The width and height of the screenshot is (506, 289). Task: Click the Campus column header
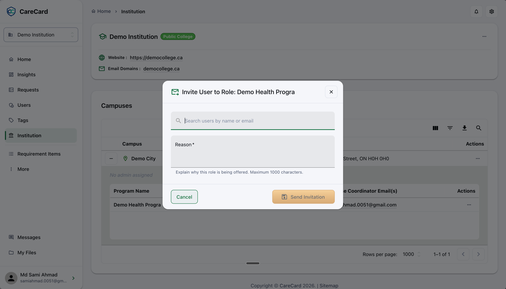[x=132, y=144]
